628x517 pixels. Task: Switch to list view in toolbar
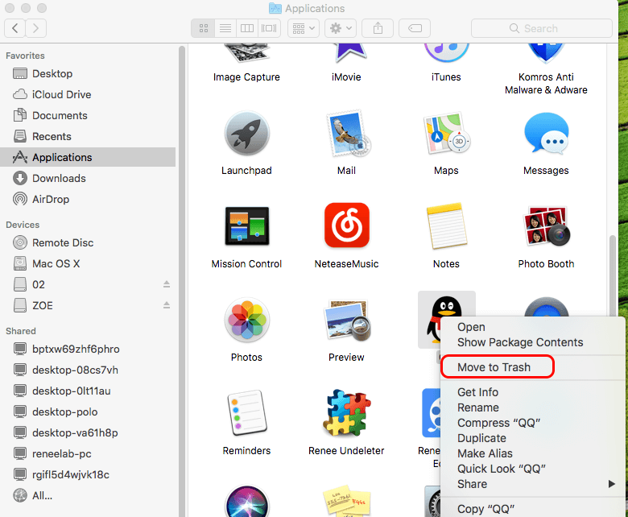[x=225, y=28]
